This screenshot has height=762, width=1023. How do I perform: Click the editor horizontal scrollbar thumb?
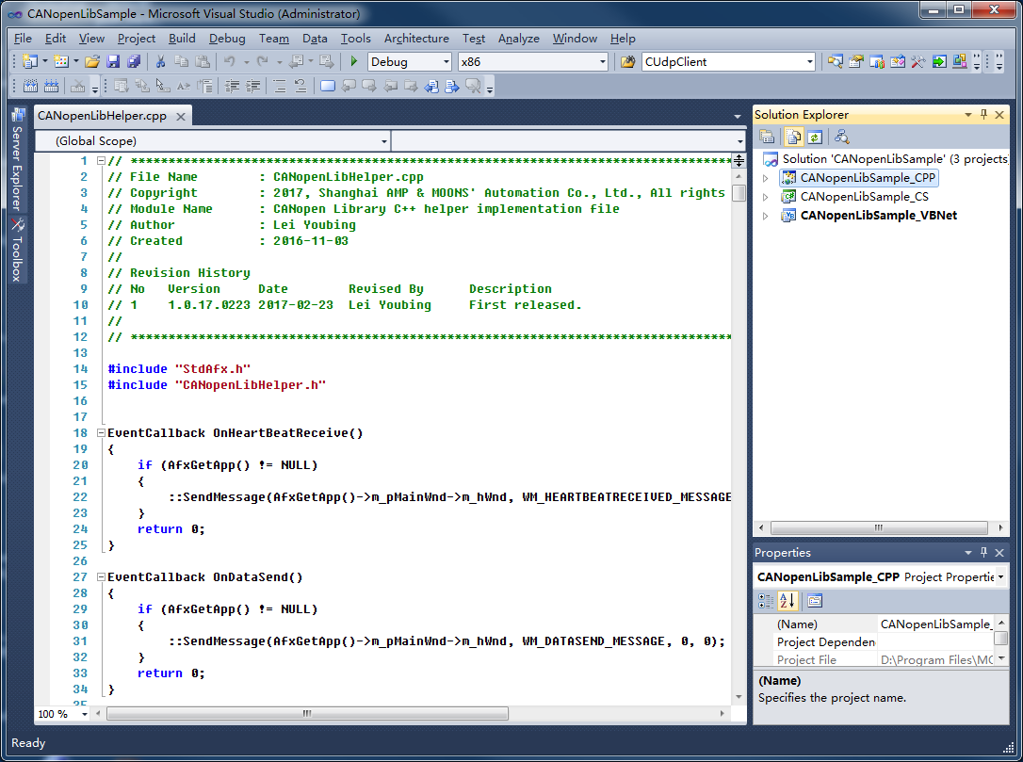pyautogui.click(x=307, y=714)
